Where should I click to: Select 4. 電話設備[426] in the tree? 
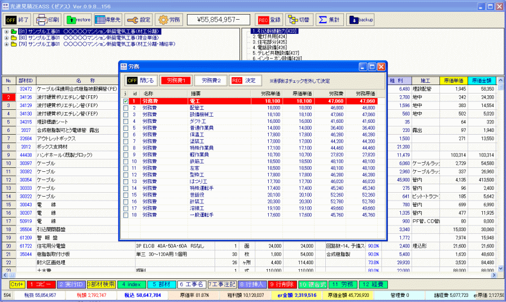[x=269, y=48]
